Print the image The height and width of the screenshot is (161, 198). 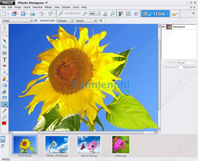click(x=32, y=14)
